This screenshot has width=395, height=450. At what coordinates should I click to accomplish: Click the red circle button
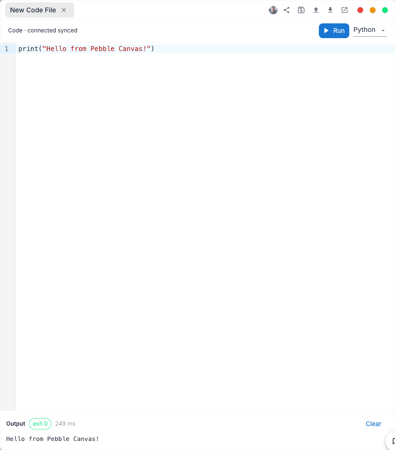point(360,10)
